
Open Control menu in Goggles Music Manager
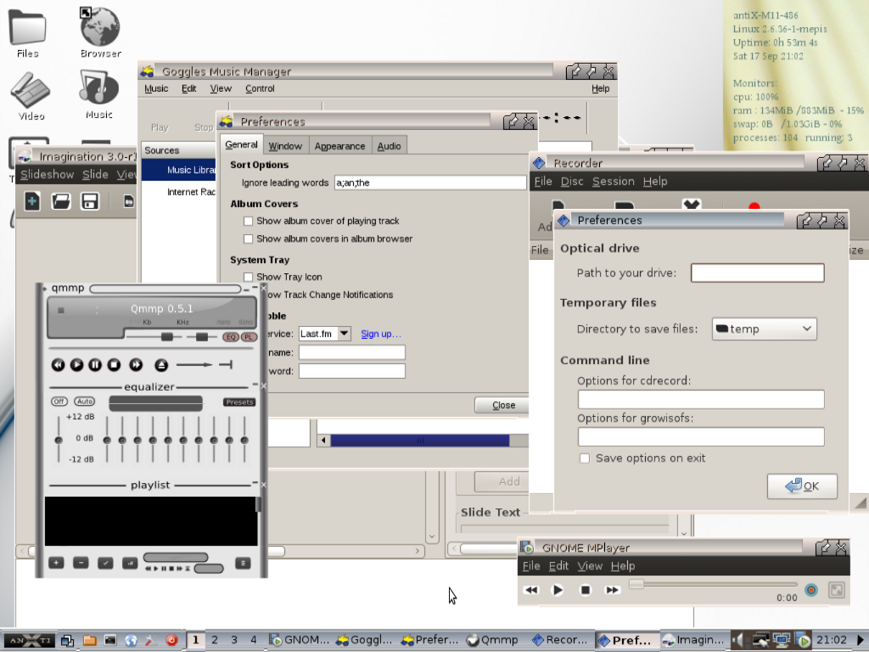(x=260, y=88)
